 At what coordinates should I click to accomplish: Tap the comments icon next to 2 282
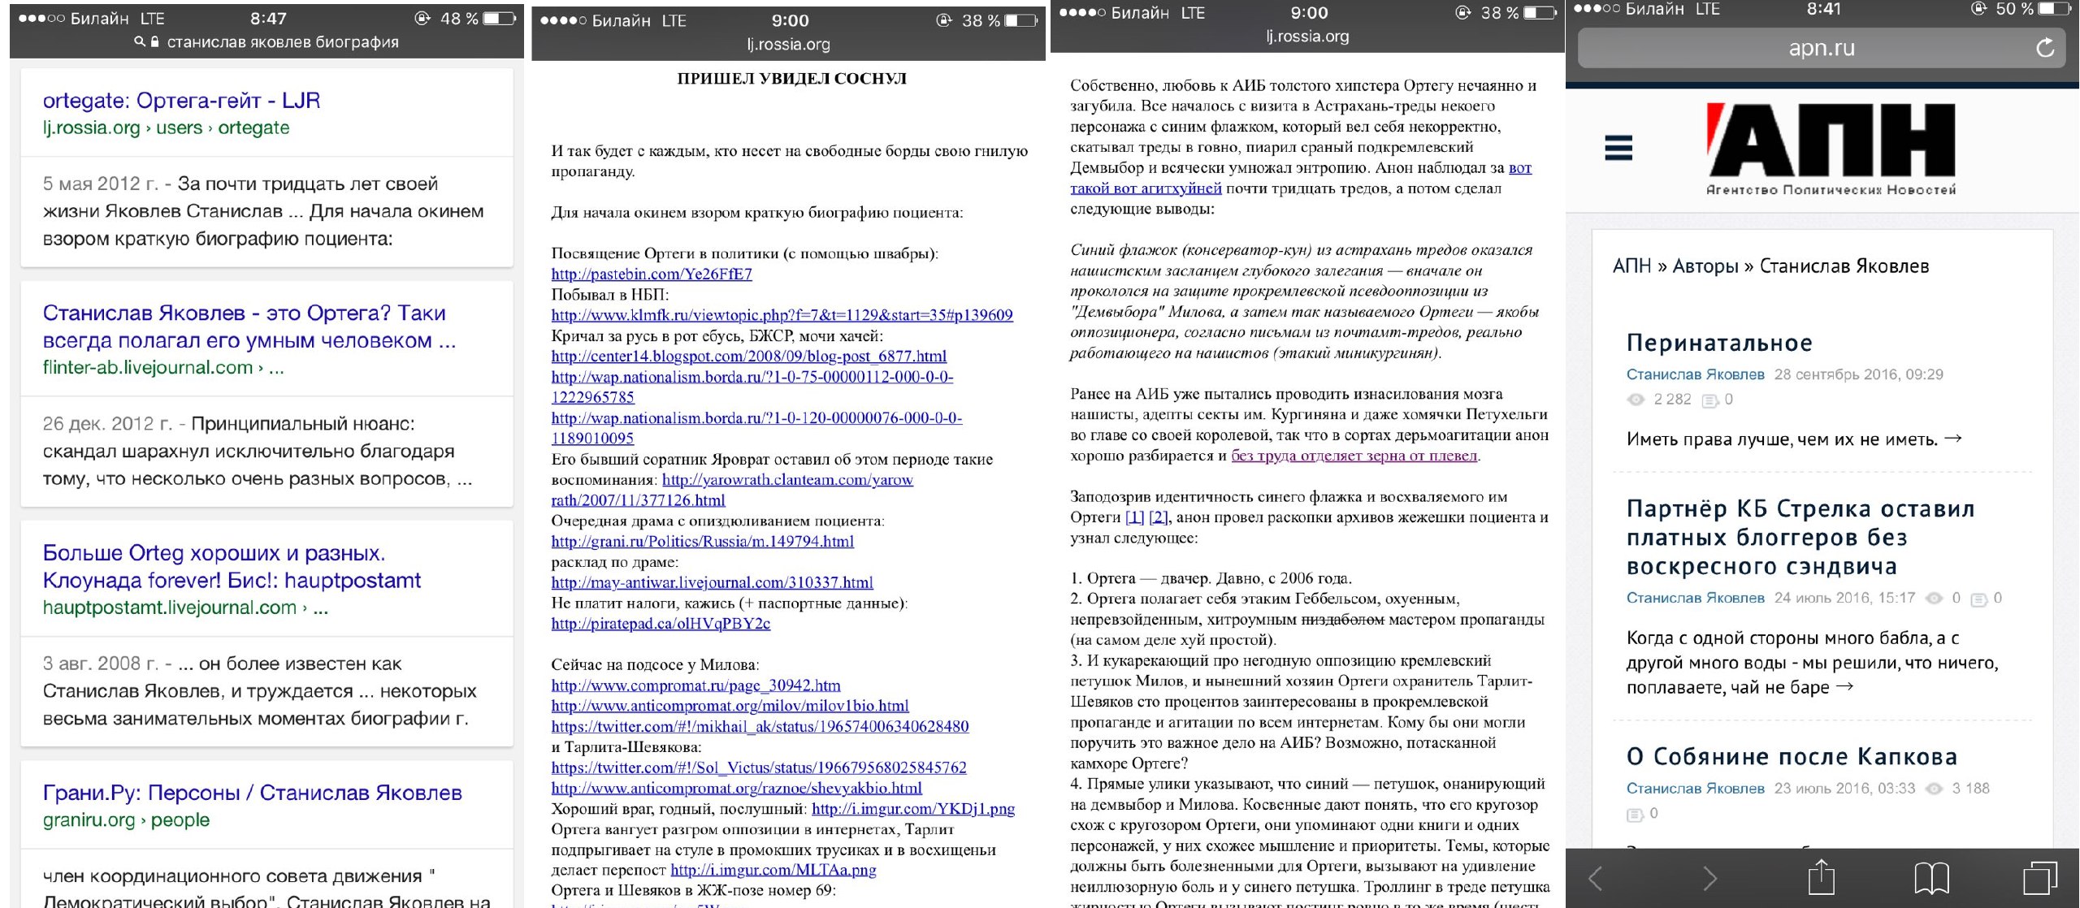pos(1710,400)
